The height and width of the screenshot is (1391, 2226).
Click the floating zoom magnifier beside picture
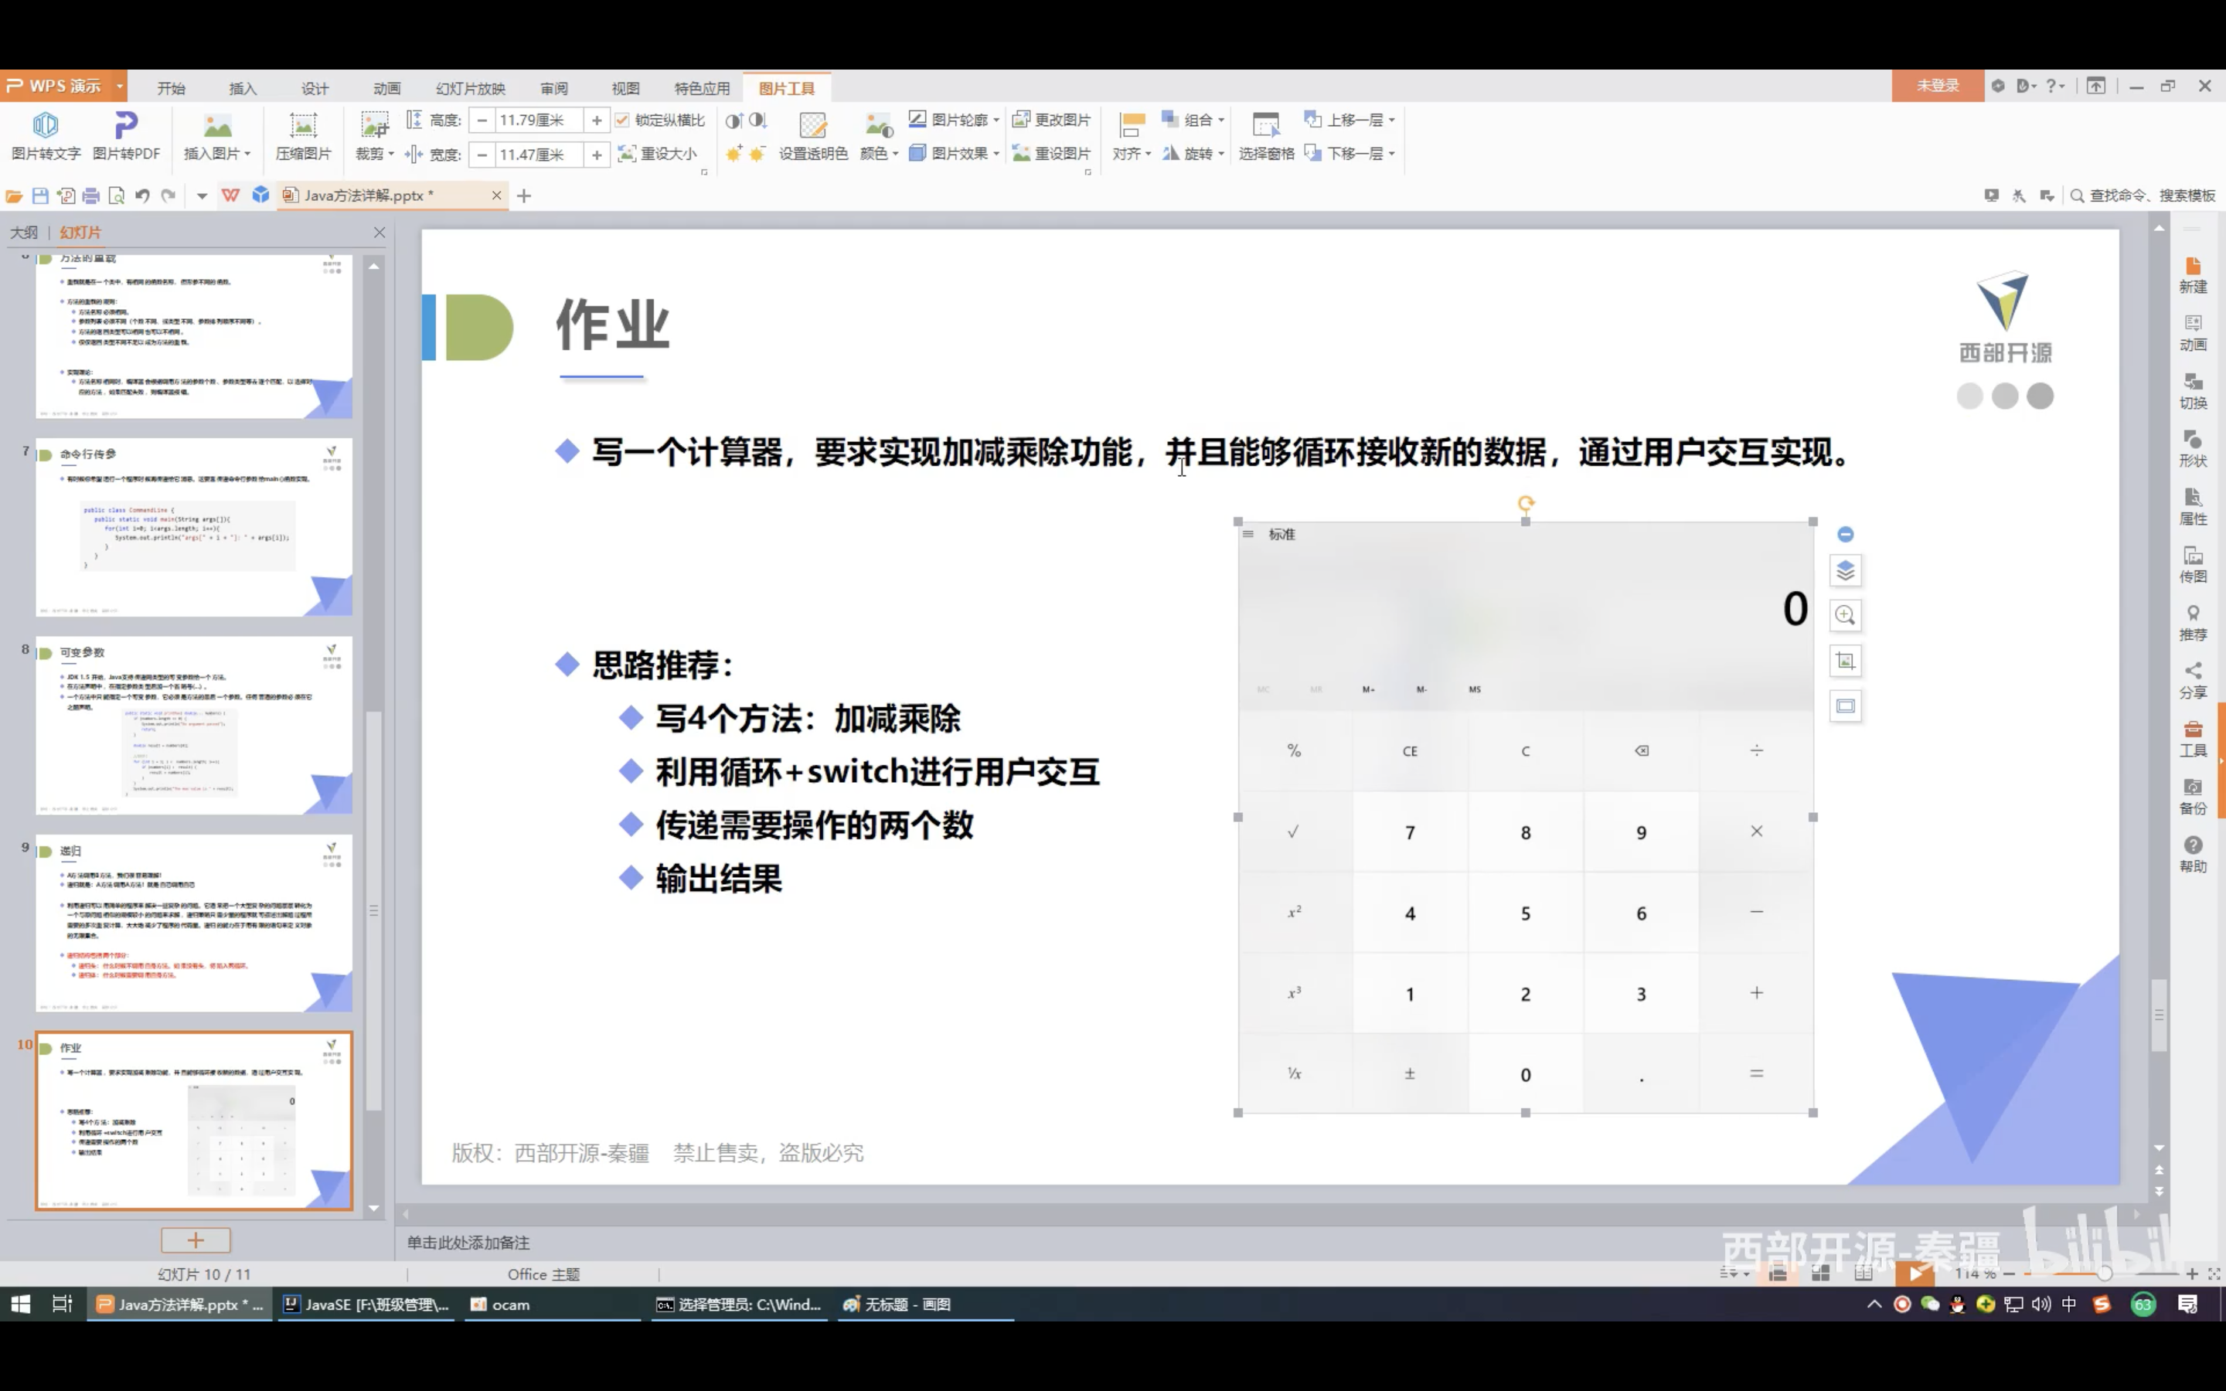pyautogui.click(x=1845, y=615)
